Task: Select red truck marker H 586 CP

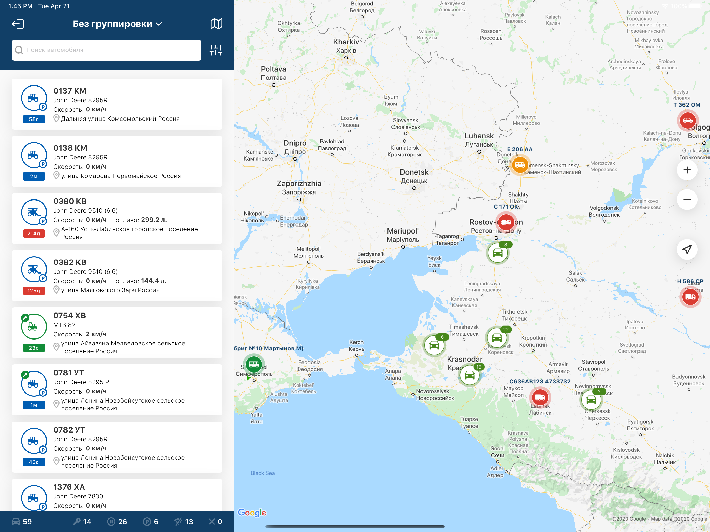Action: tap(690, 297)
